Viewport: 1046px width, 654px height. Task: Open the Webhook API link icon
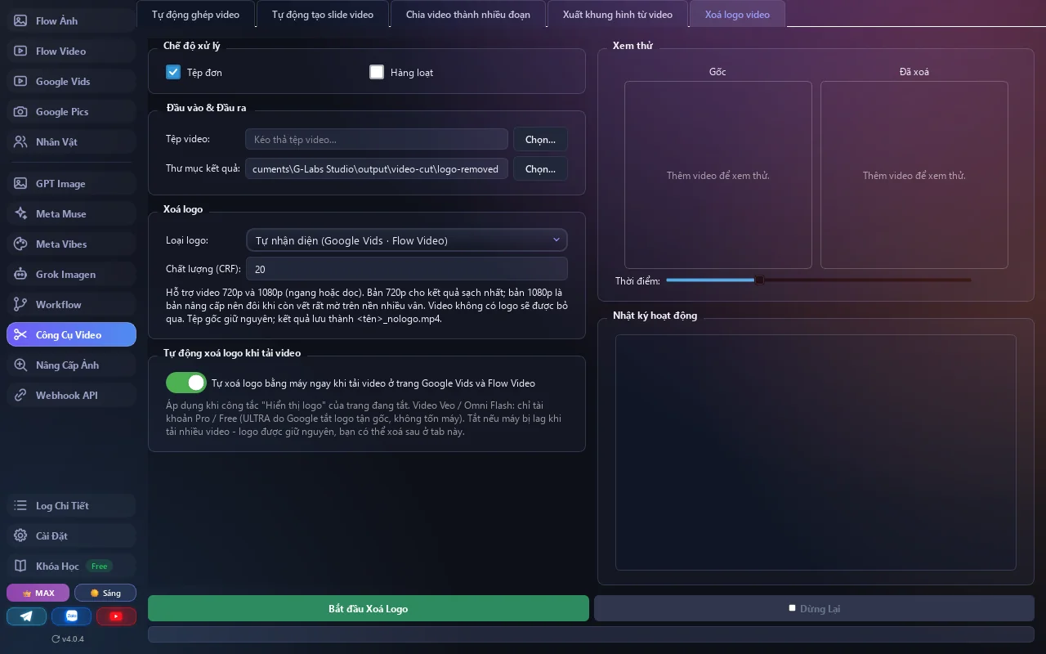20,396
